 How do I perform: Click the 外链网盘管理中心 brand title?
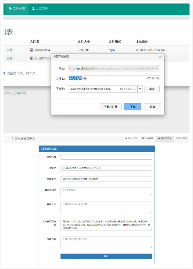pos(23,138)
